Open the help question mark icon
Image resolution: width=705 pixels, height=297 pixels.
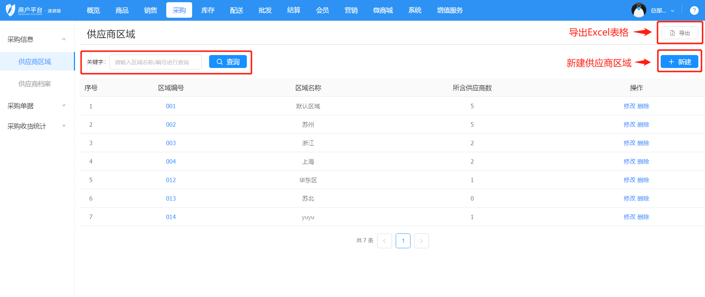(x=694, y=10)
